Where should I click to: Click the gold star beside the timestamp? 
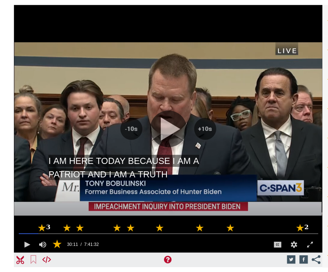pyautogui.click(x=57, y=244)
